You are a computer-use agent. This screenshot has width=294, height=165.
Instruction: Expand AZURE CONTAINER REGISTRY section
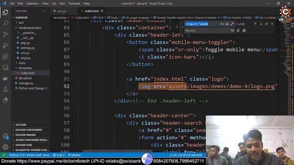click(x=31, y=140)
